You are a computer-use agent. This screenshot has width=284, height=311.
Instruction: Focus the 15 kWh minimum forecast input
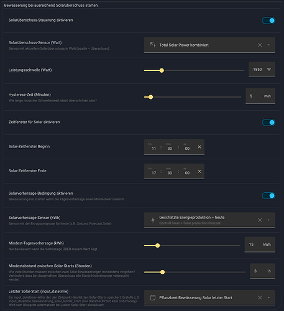[260, 244]
